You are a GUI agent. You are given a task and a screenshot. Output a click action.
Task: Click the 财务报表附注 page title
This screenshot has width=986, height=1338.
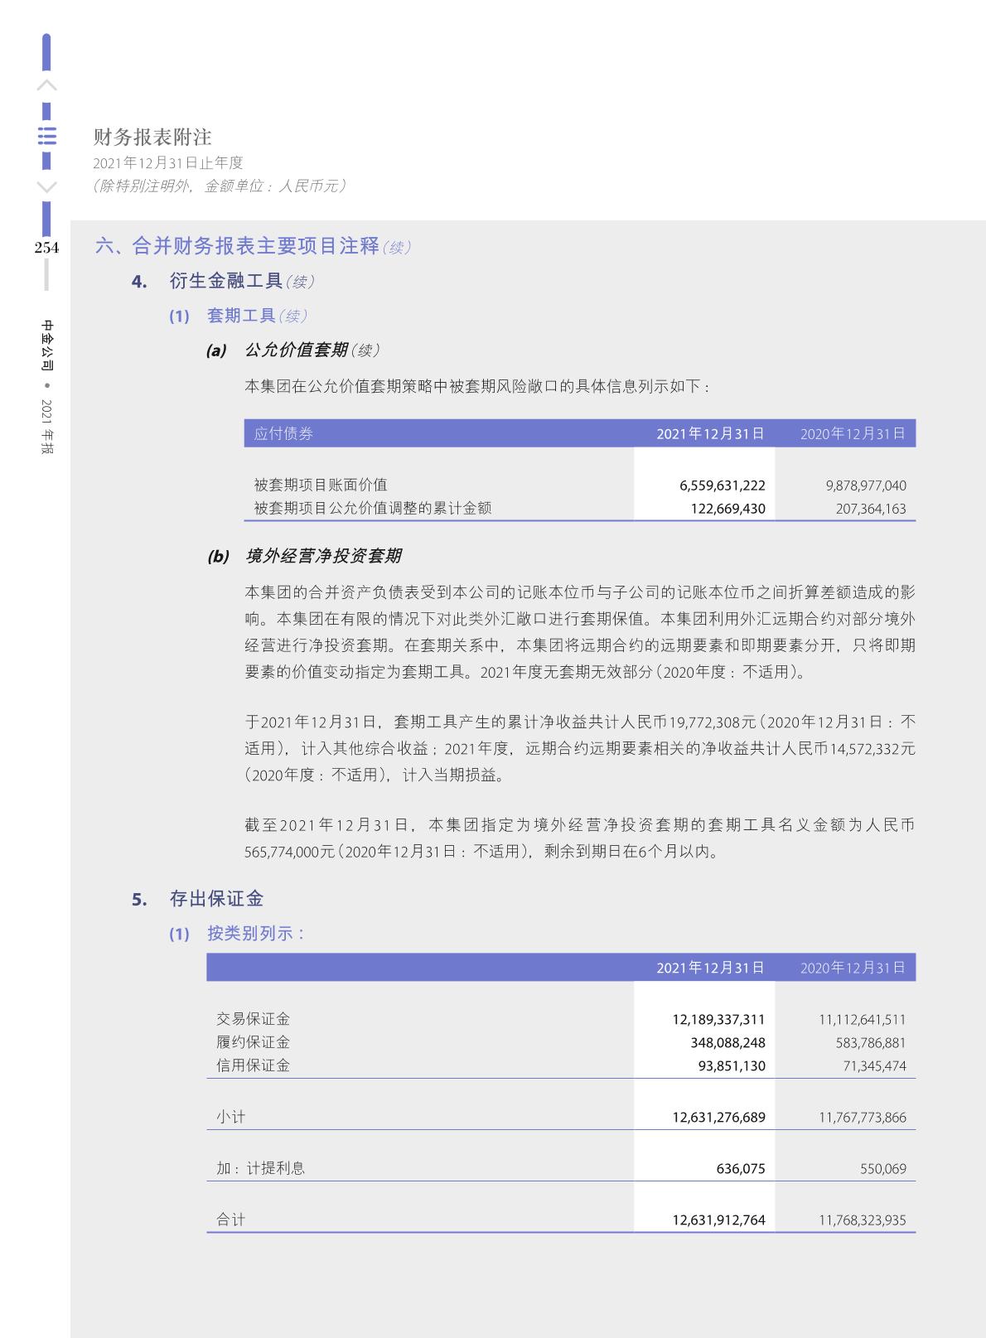[152, 137]
